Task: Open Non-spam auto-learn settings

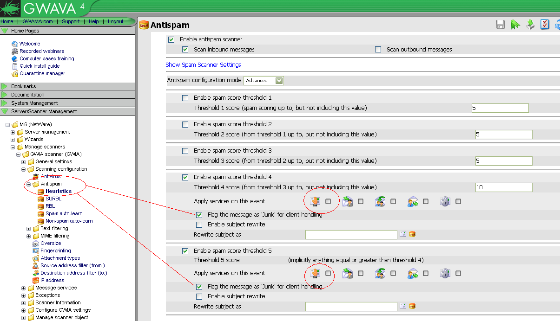Action: tap(69, 221)
